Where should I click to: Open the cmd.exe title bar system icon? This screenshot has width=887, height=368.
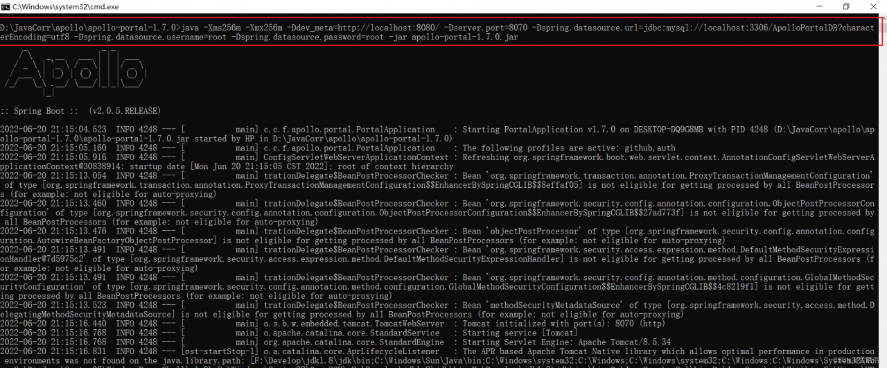[x=6, y=6]
